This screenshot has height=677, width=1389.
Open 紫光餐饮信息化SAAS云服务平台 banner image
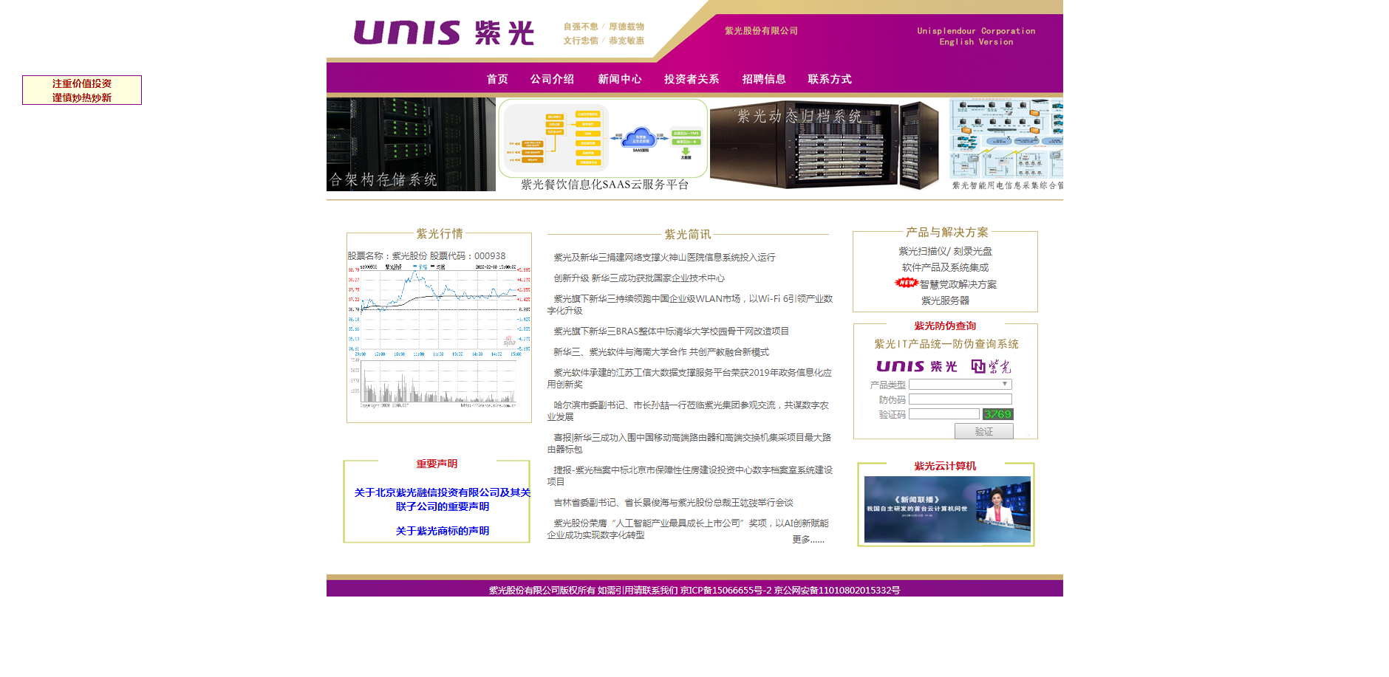pos(603,145)
